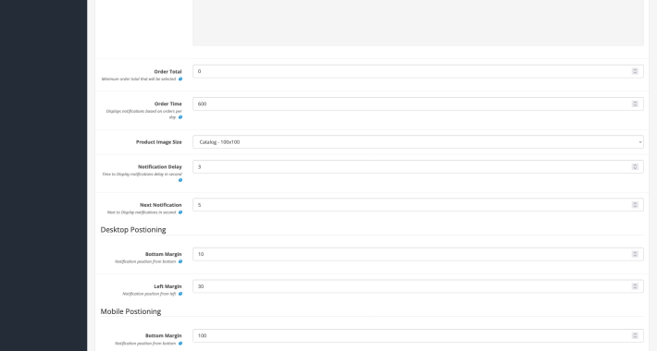
Task: Open Product Image Size dropdown
Action: tap(417, 142)
